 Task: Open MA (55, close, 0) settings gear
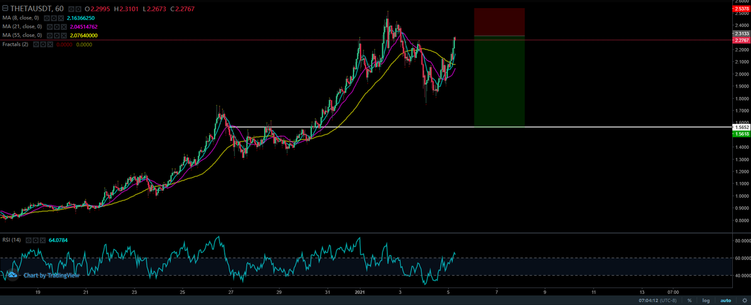coord(57,36)
